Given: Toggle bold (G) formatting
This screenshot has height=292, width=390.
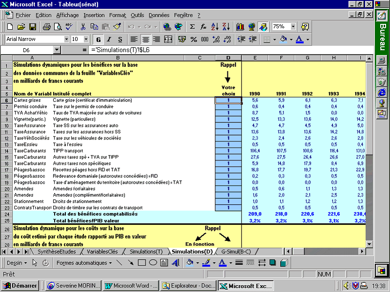Looking at the screenshot, I should click(98, 39).
